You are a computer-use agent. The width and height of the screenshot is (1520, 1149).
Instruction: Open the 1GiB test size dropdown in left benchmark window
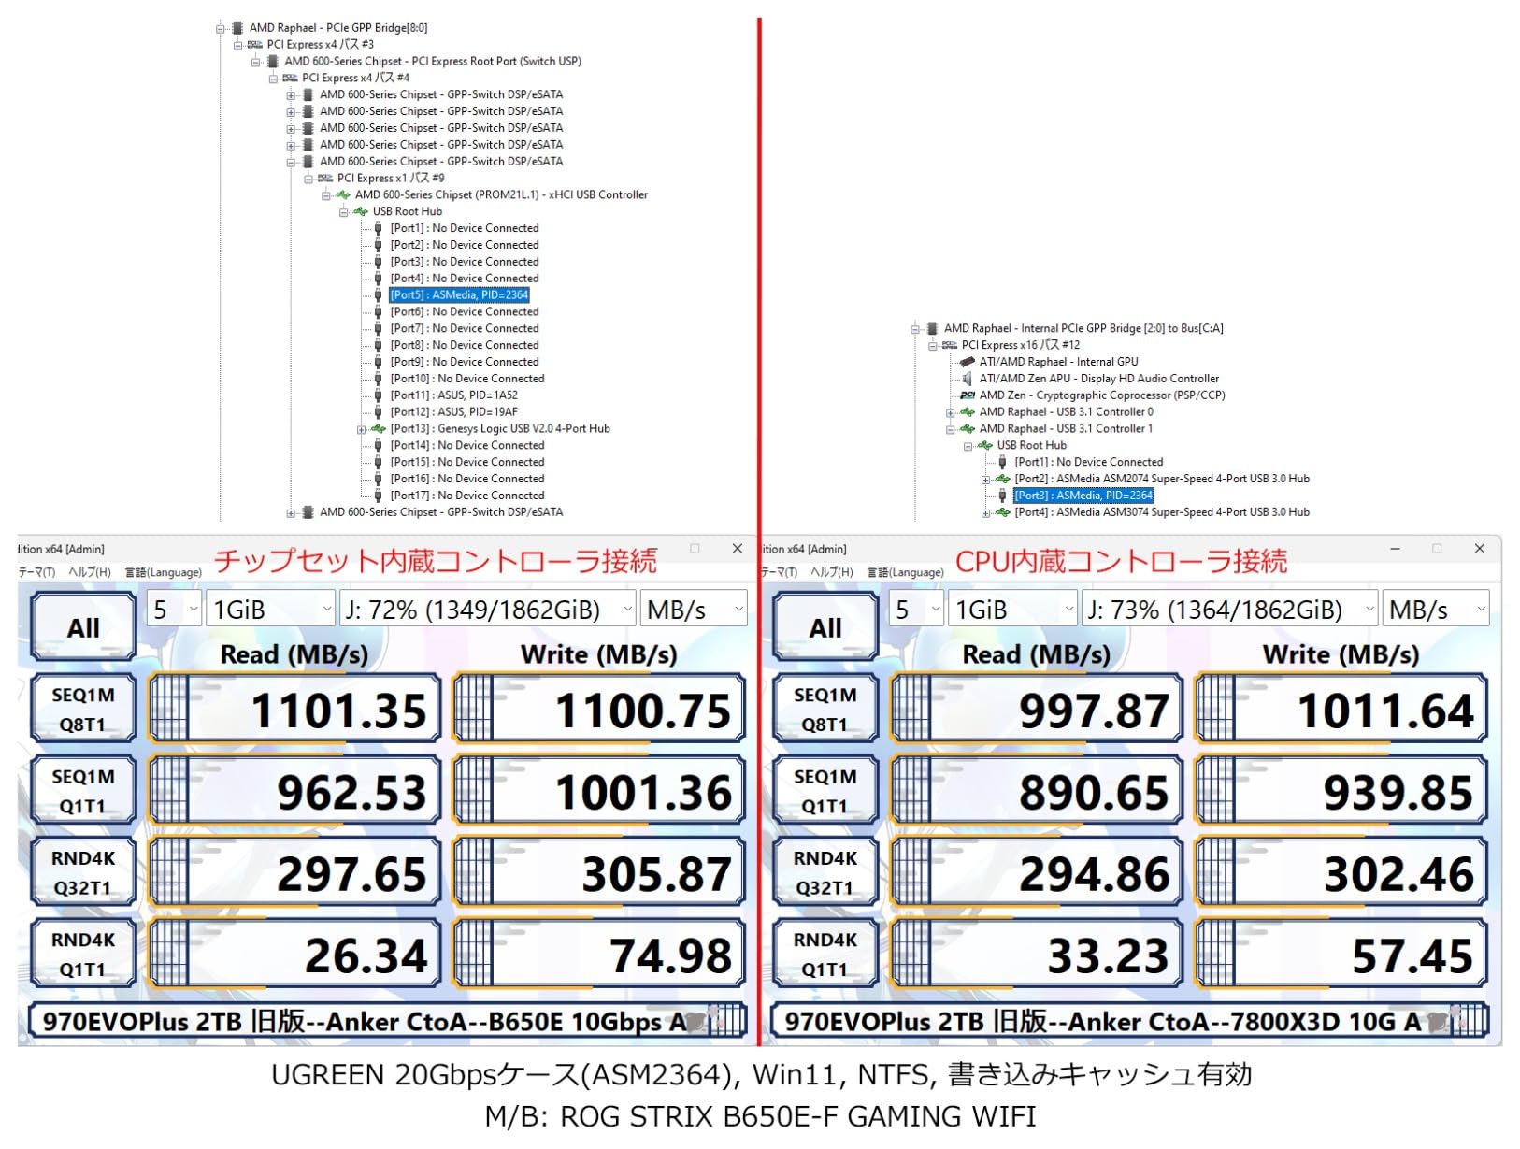click(270, 610)
